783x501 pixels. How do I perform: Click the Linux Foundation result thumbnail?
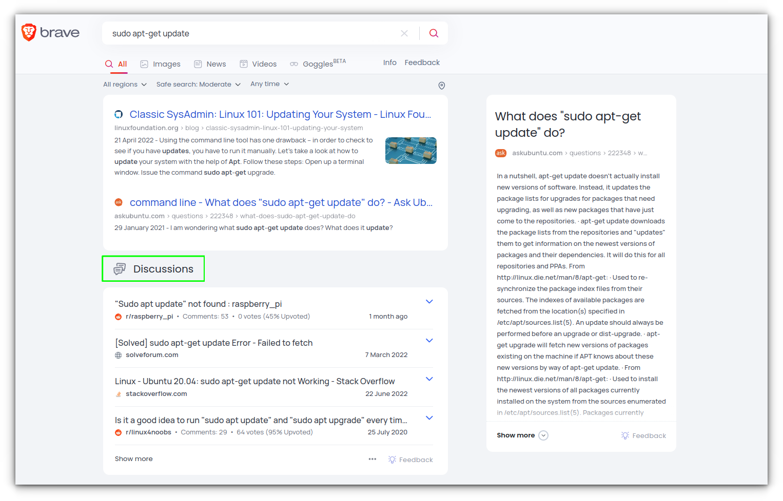point(411,151)
